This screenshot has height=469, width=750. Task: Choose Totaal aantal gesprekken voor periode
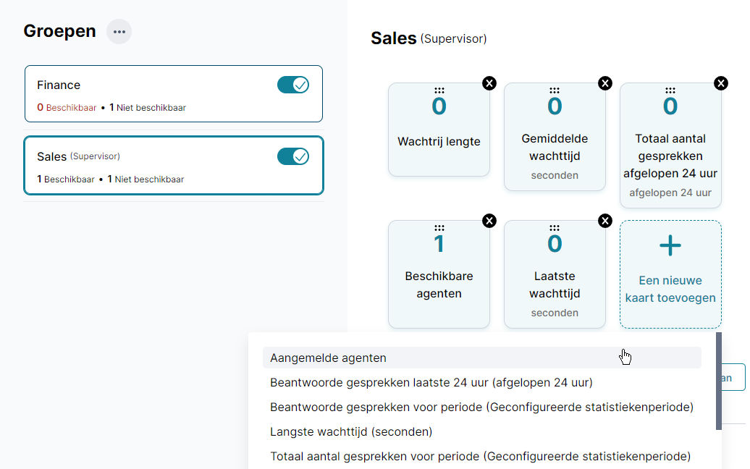pos(480,456)
